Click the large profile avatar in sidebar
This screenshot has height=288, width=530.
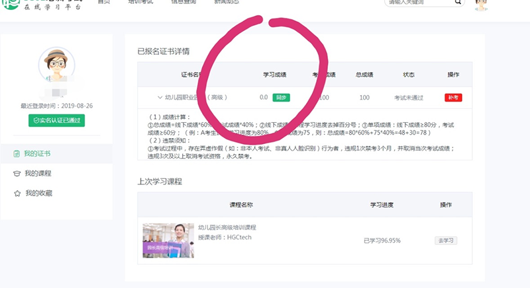coord(56,65)
